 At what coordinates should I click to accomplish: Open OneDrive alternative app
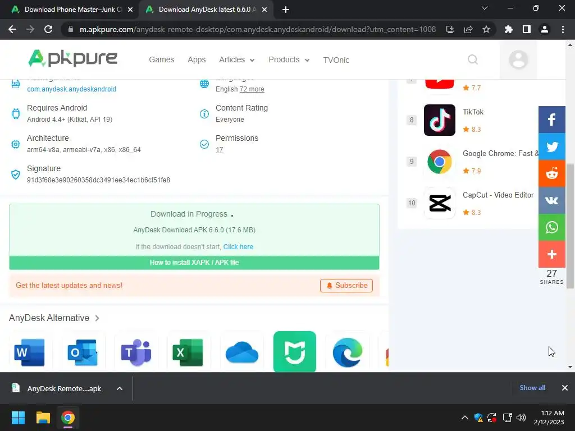tap(241, 352)
